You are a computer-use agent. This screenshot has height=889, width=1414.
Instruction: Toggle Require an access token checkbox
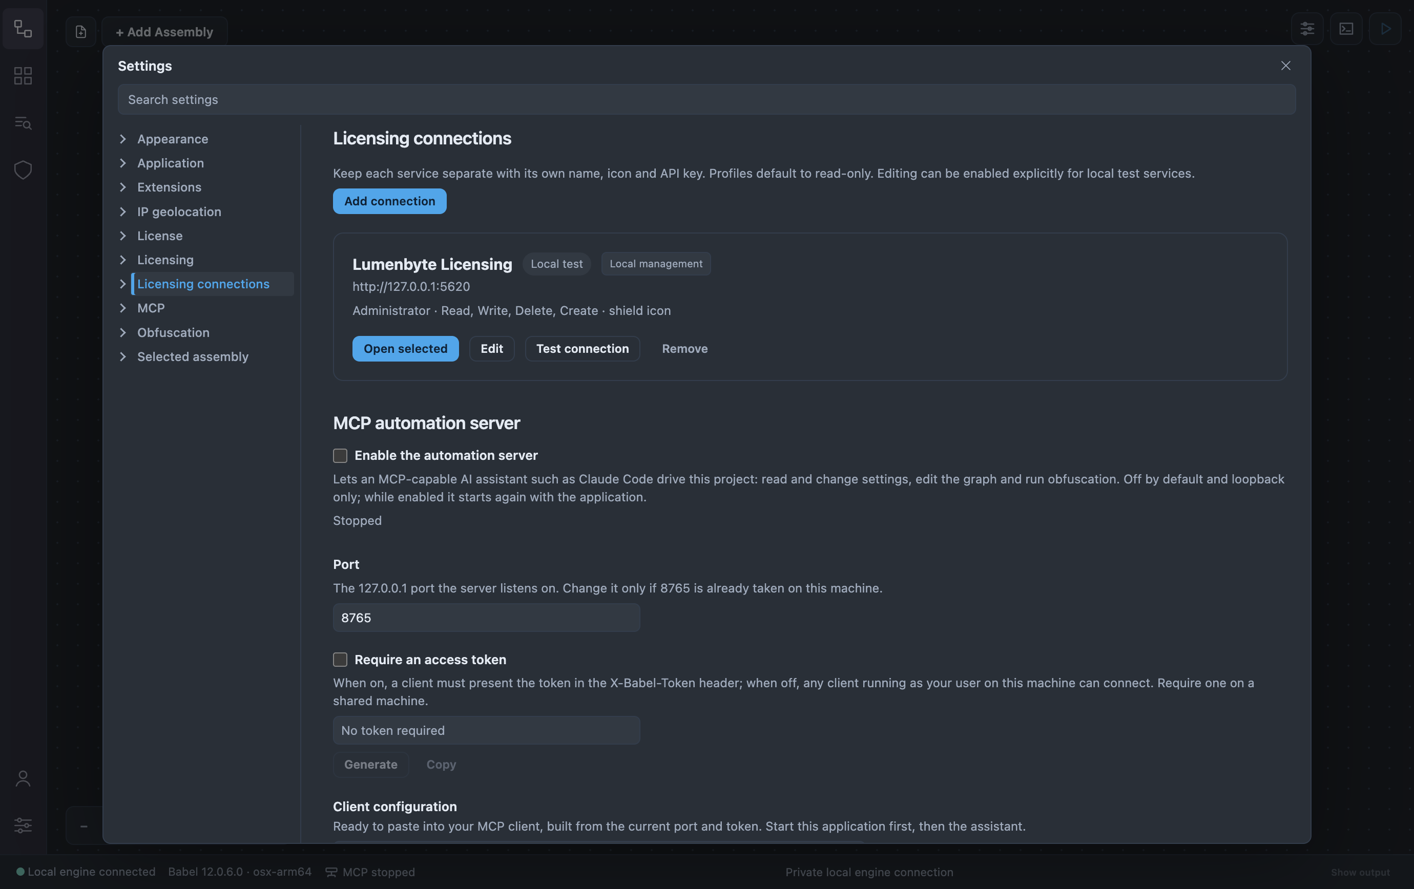tap(340, 660)
